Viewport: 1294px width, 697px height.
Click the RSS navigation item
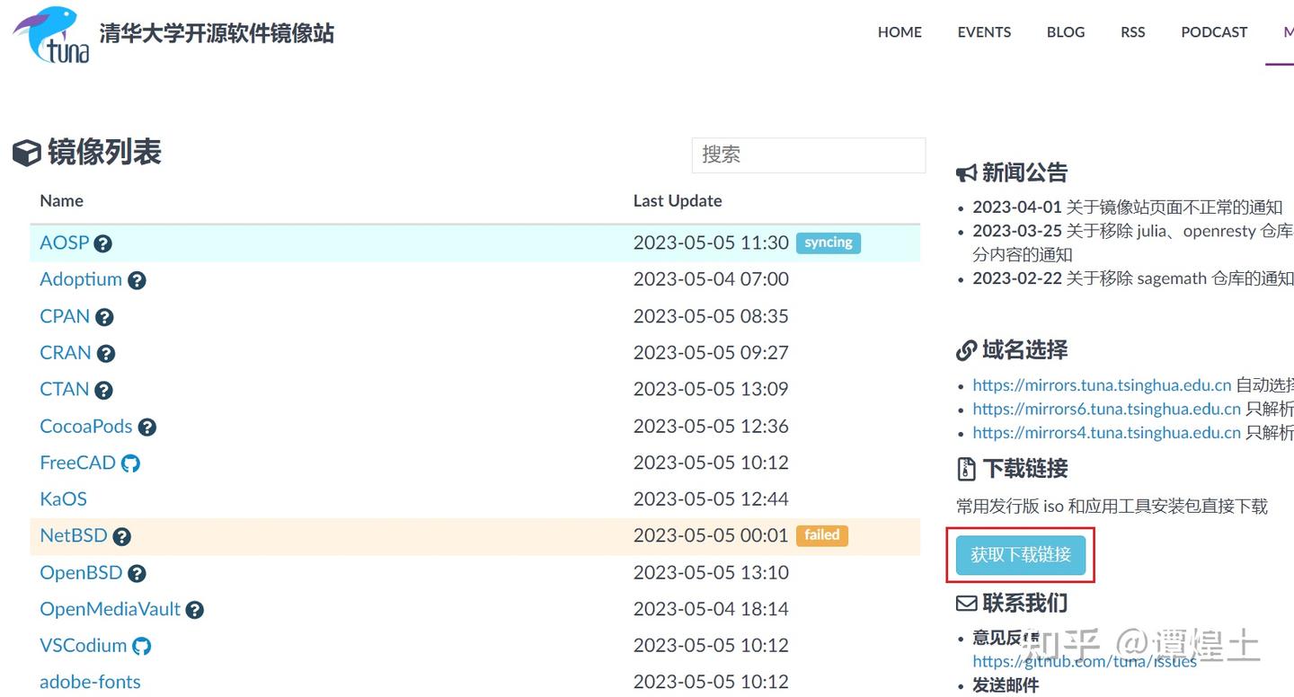tap(1133, 32)
